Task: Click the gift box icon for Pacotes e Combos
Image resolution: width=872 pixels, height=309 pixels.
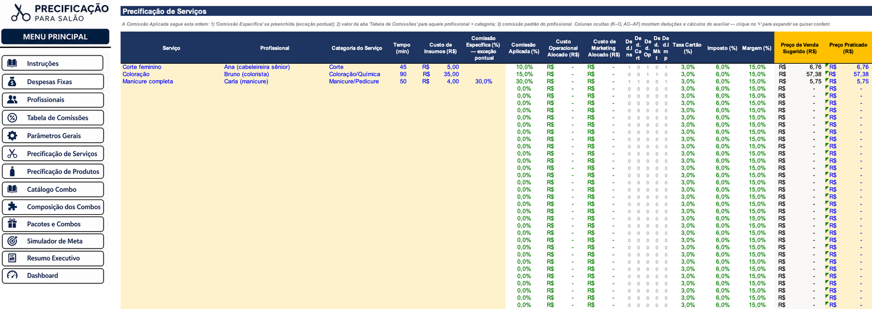Action: coord(13,224)
